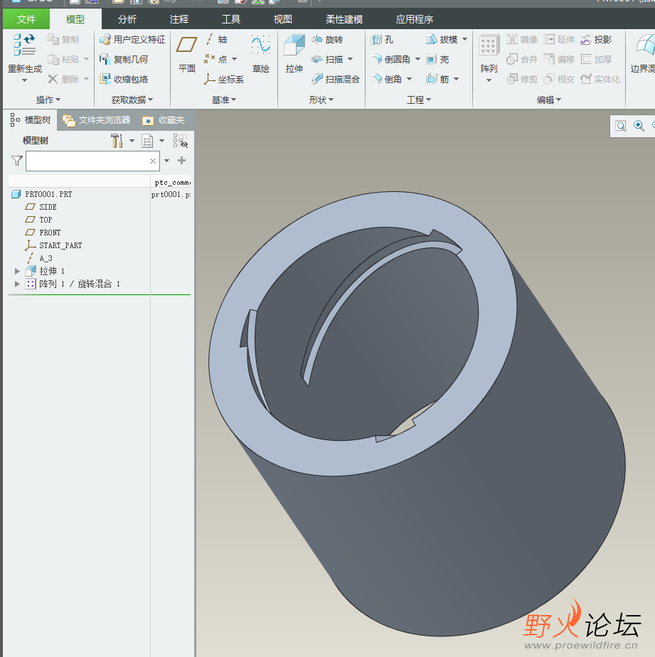
Task: Open the 文件夹浏览器 navigator tab
Action: [97, 120]
